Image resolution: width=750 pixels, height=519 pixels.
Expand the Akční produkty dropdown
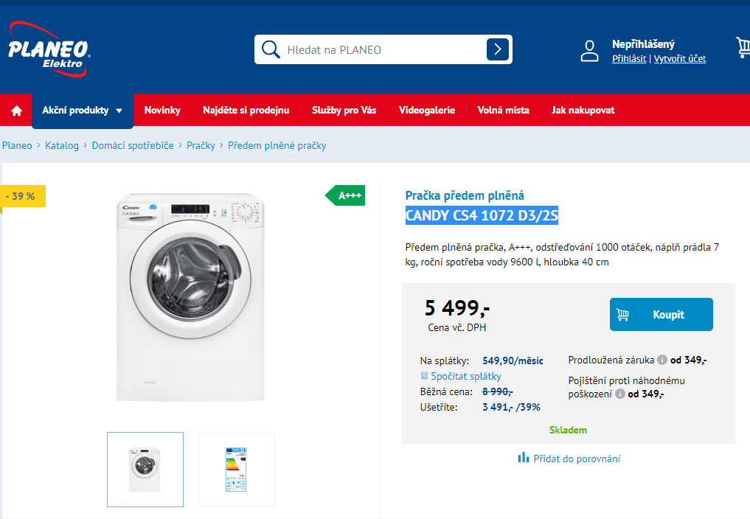click(x=83, y=111)
